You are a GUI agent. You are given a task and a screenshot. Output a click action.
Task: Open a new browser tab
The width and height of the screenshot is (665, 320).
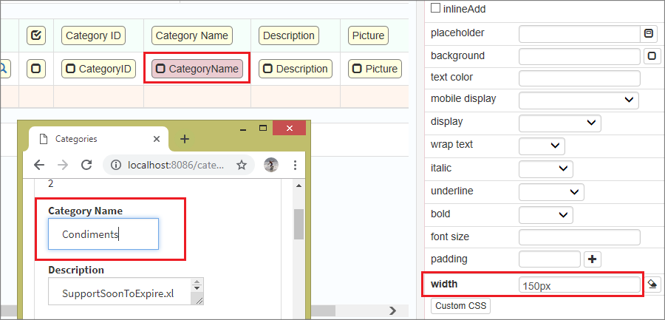(x=185, y=139)
